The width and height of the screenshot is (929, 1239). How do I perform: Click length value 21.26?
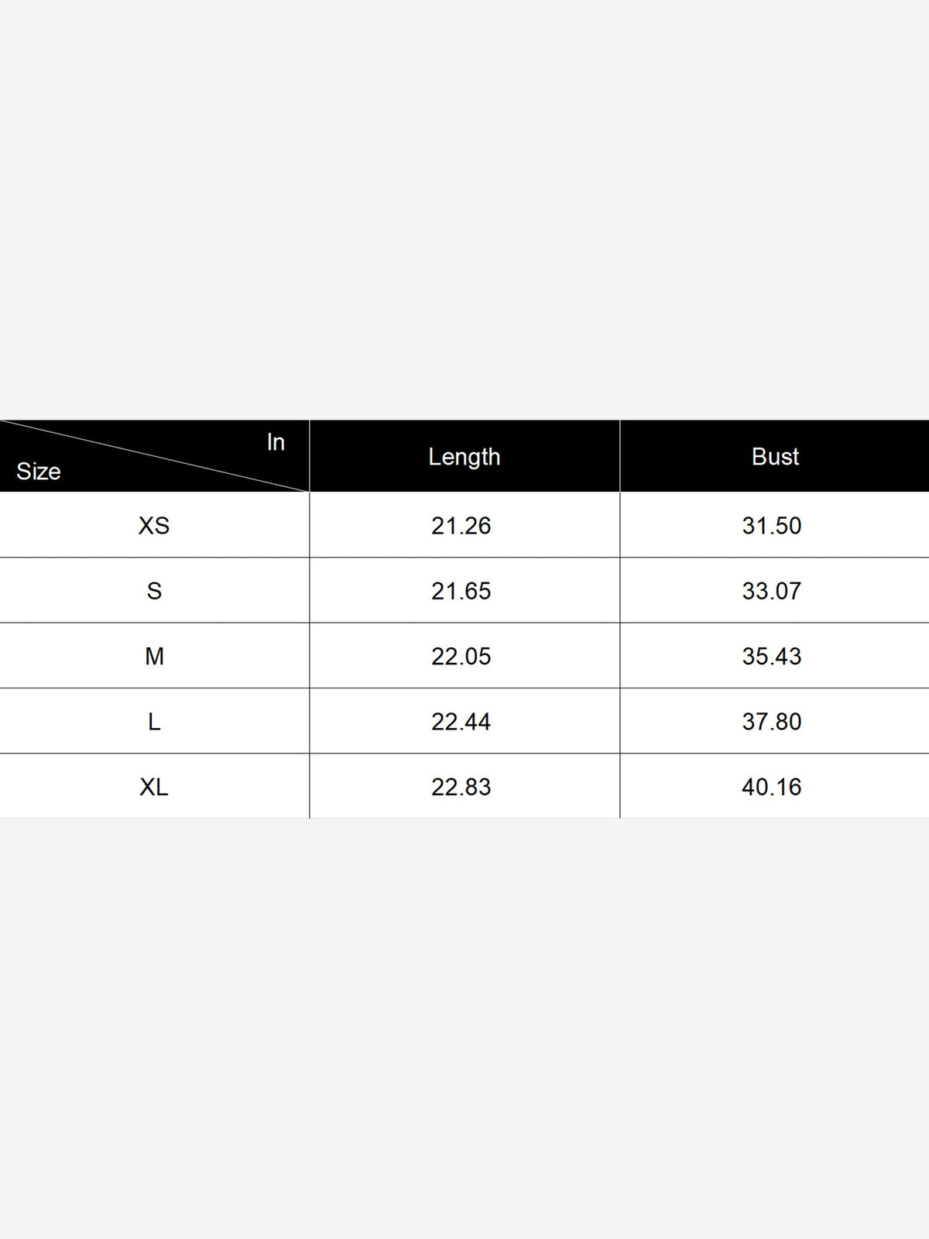[x=461, y=526]
